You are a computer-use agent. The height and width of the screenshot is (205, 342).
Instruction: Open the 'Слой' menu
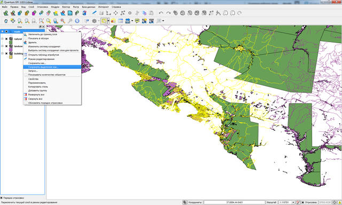pos(31,7)
